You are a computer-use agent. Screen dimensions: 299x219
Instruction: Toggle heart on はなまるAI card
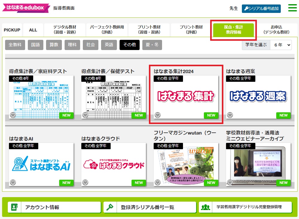coord(13,182)
